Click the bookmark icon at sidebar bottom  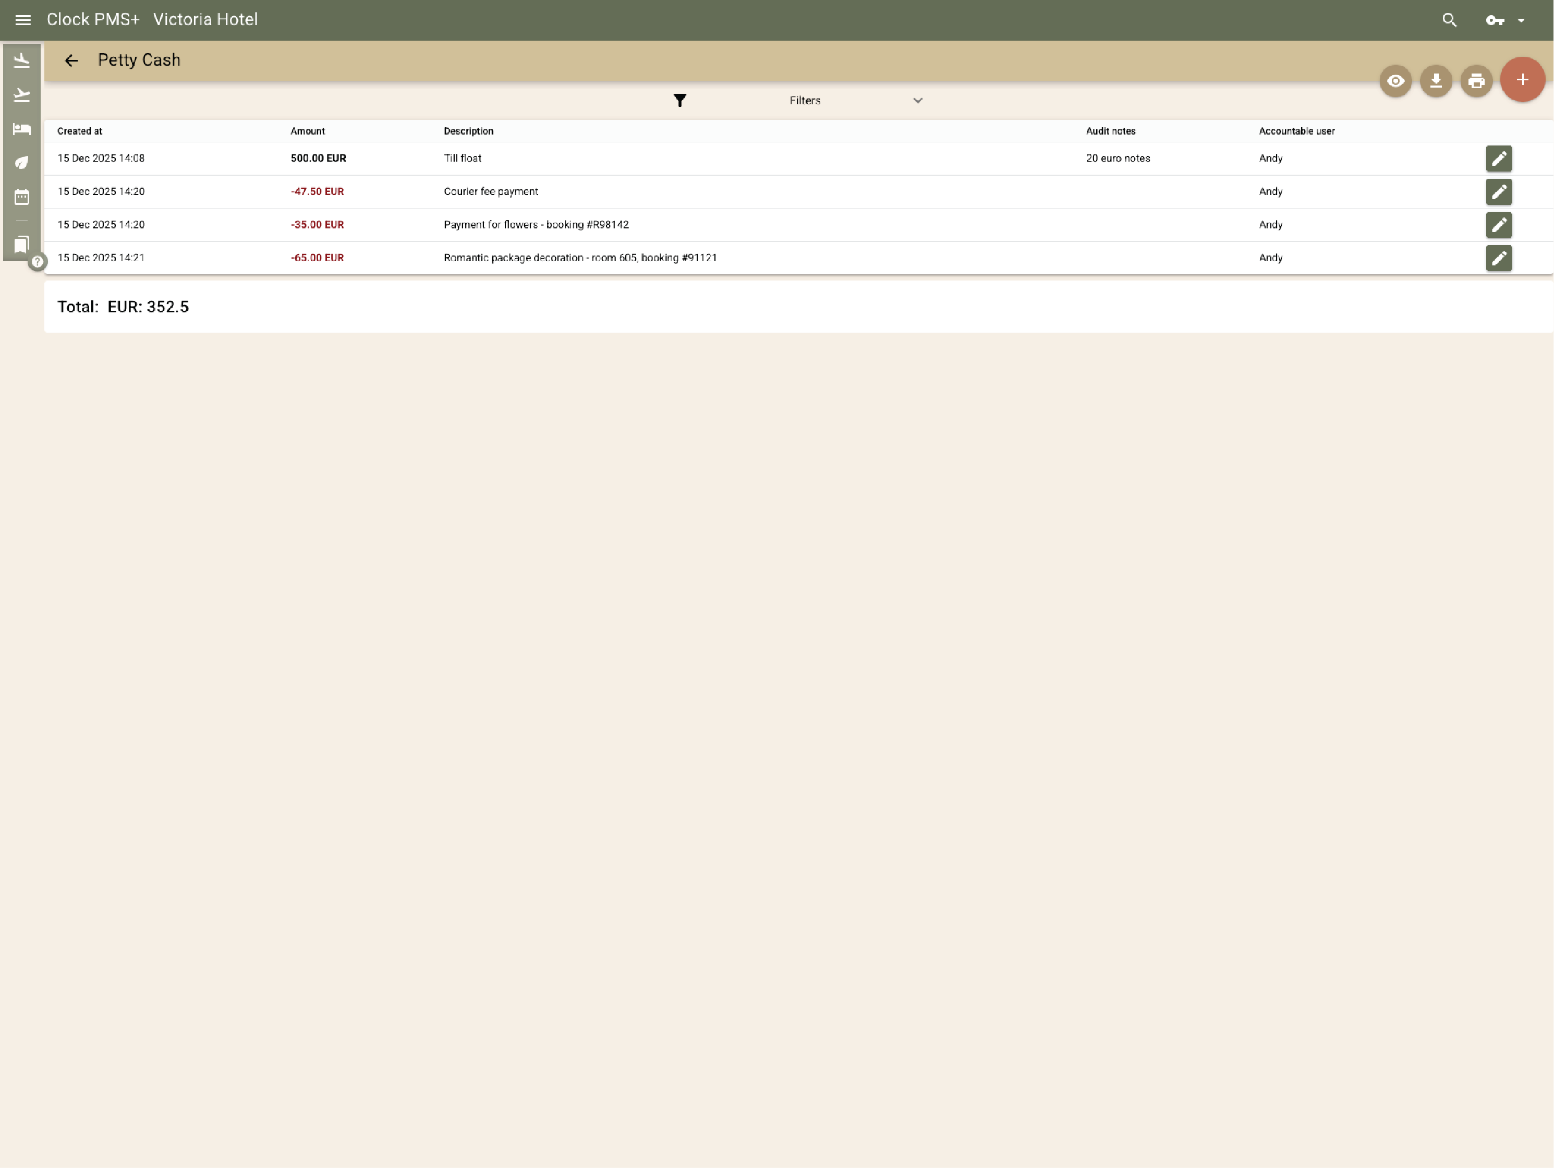click(21, 245)
